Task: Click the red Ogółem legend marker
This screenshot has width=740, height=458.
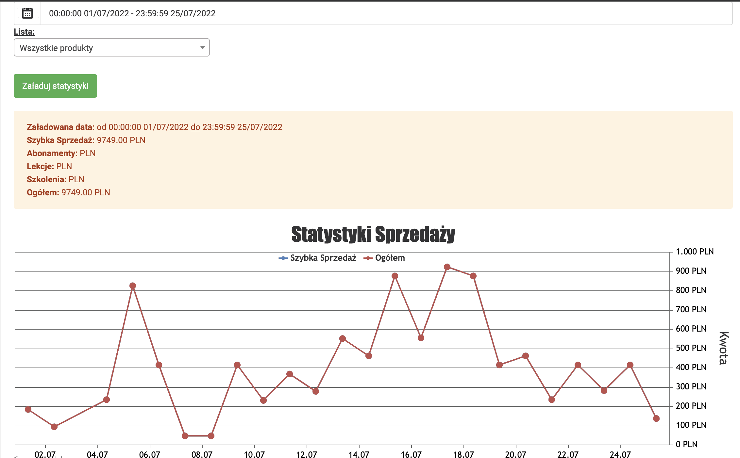Action: (x=368, y=258)
